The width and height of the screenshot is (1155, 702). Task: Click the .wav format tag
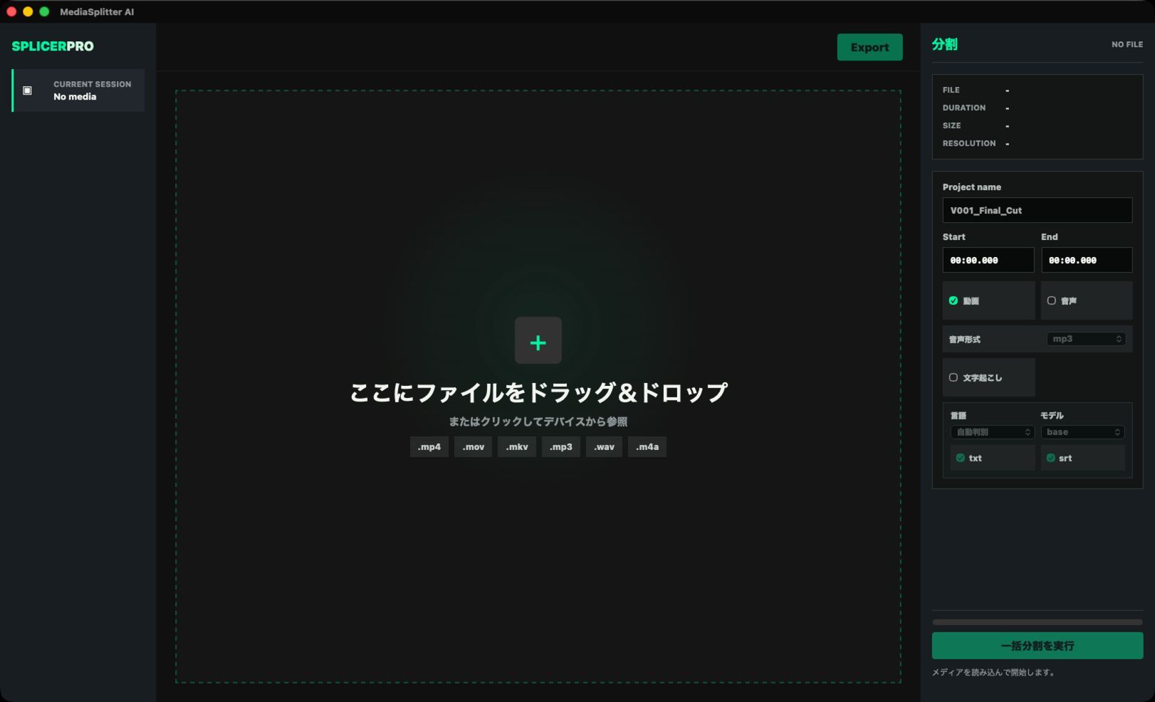(604, 447)
